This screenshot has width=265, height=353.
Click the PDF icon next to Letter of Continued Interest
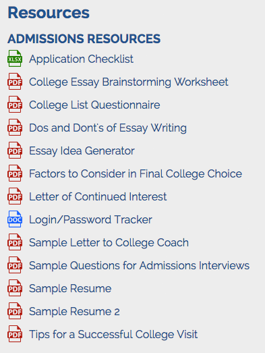pos(15,196)
